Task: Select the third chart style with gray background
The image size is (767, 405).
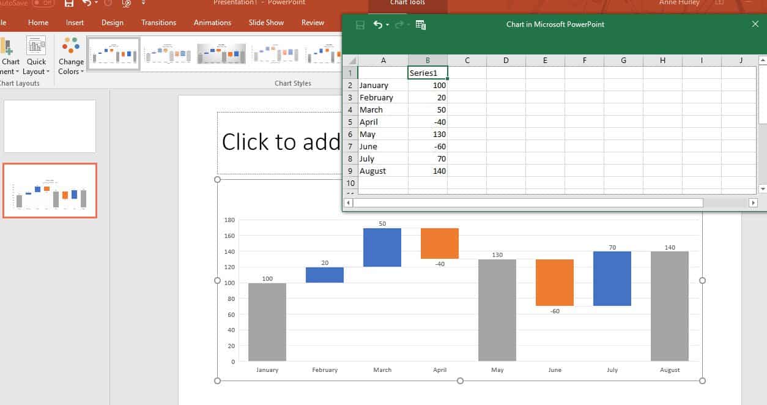Action: pos(221,54)
